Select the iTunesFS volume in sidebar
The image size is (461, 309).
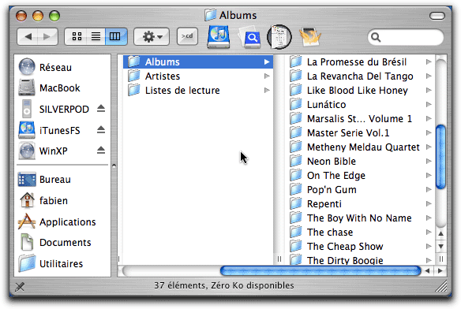coord(49,130)
